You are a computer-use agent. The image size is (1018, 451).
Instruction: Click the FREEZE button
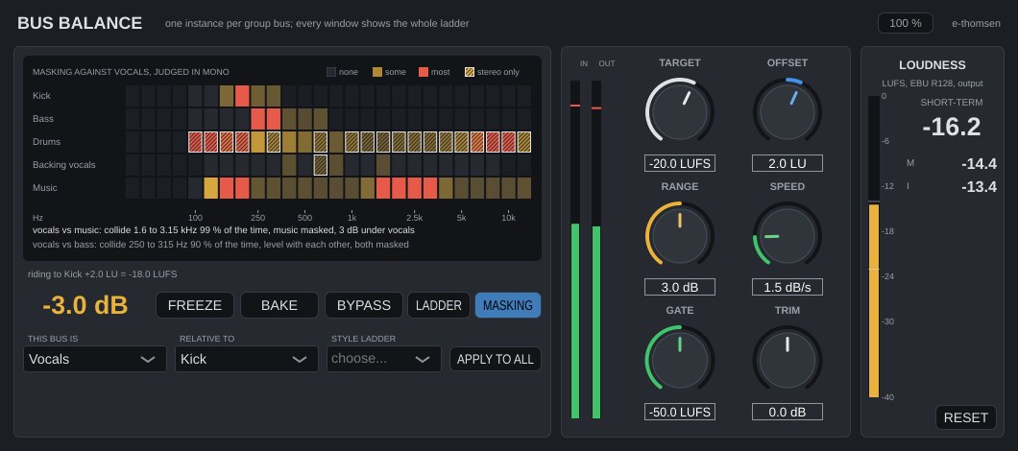(195, 305)
